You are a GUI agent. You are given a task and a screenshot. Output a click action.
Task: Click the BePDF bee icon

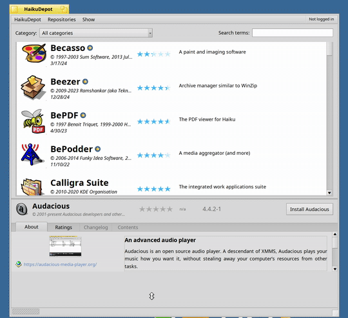(x=33, y=121)
